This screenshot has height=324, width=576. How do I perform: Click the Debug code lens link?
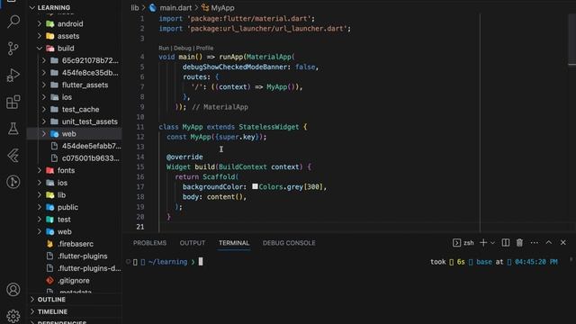[x=182, y=48]
